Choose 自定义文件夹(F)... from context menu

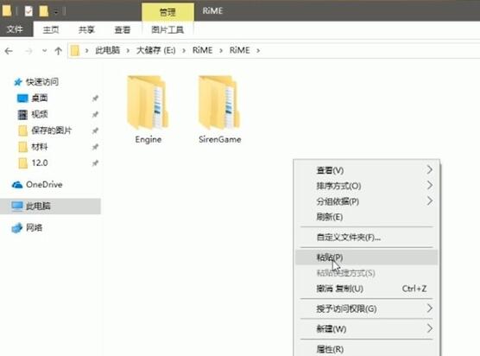coord(366,237)
